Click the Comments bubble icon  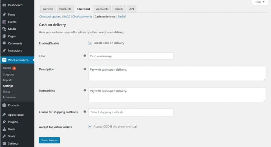coord(4,43)
